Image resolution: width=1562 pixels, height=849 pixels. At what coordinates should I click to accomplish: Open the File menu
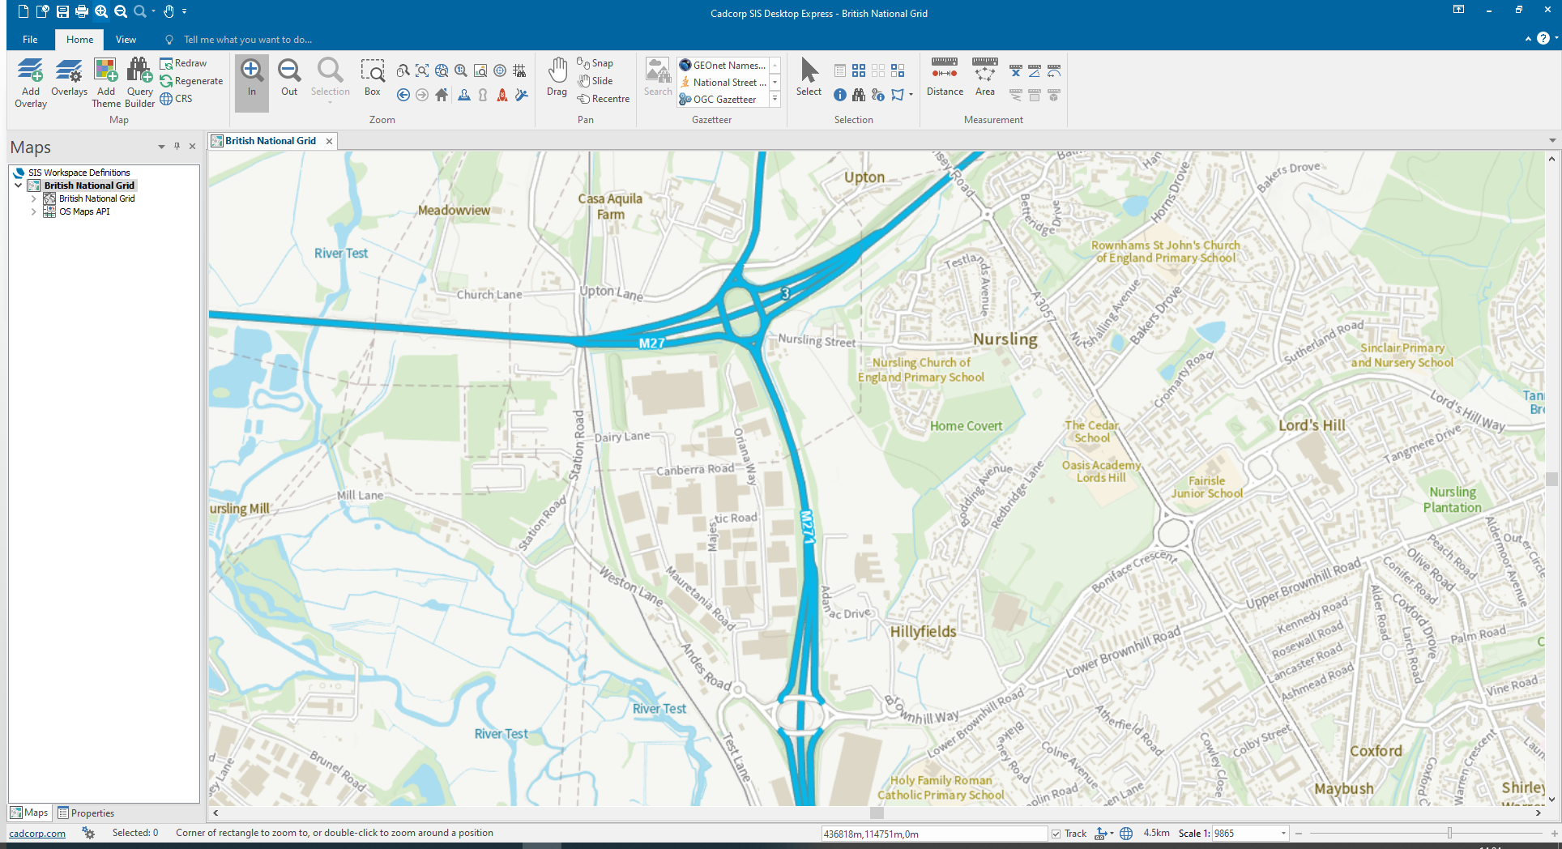pyautogui.click(x=30, y=39)
